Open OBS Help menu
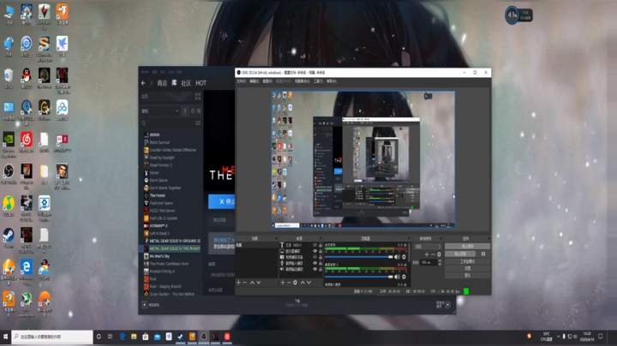The image size is (617, 346). (x=332, y=81)
